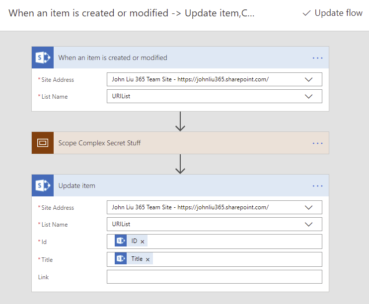
Task: Click the SharePoint icon on Update item card
Action: pyautogui.click(x=42, y=185)
